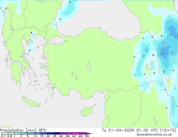Click the 1–2 mm cyan legend swatch
This screenshot has width=178, height=137.
[18, 133]
